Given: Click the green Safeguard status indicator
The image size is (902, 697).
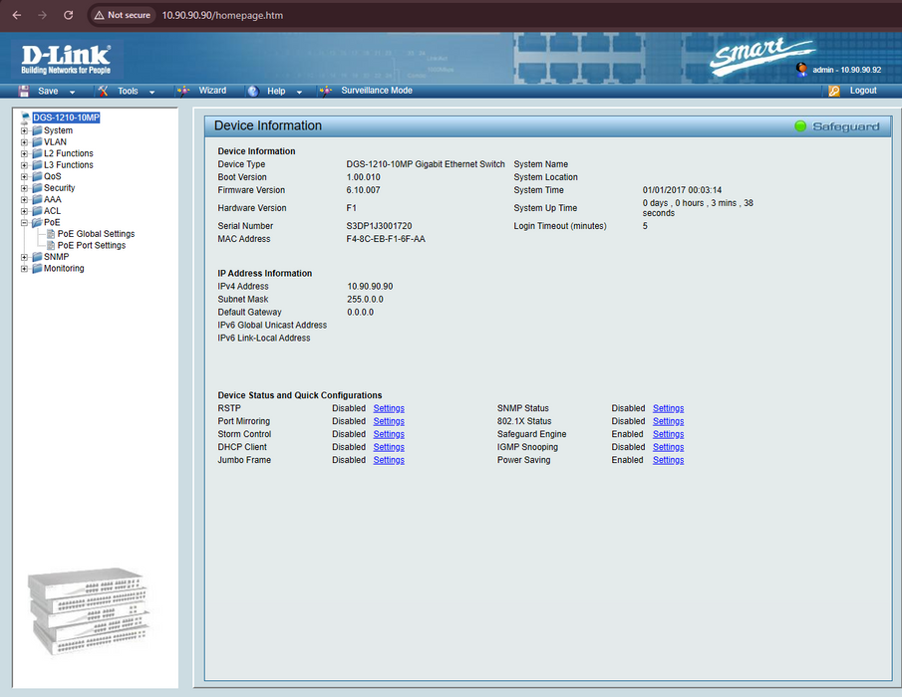Looking at the screenshot, I should pos(800,125).
